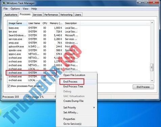Open the Help menu
The image size is (161, 127).
coord(34,9)
